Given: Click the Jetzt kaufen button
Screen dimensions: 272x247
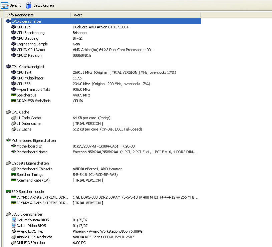Looking at the screenshot, I should pos(40,5).
